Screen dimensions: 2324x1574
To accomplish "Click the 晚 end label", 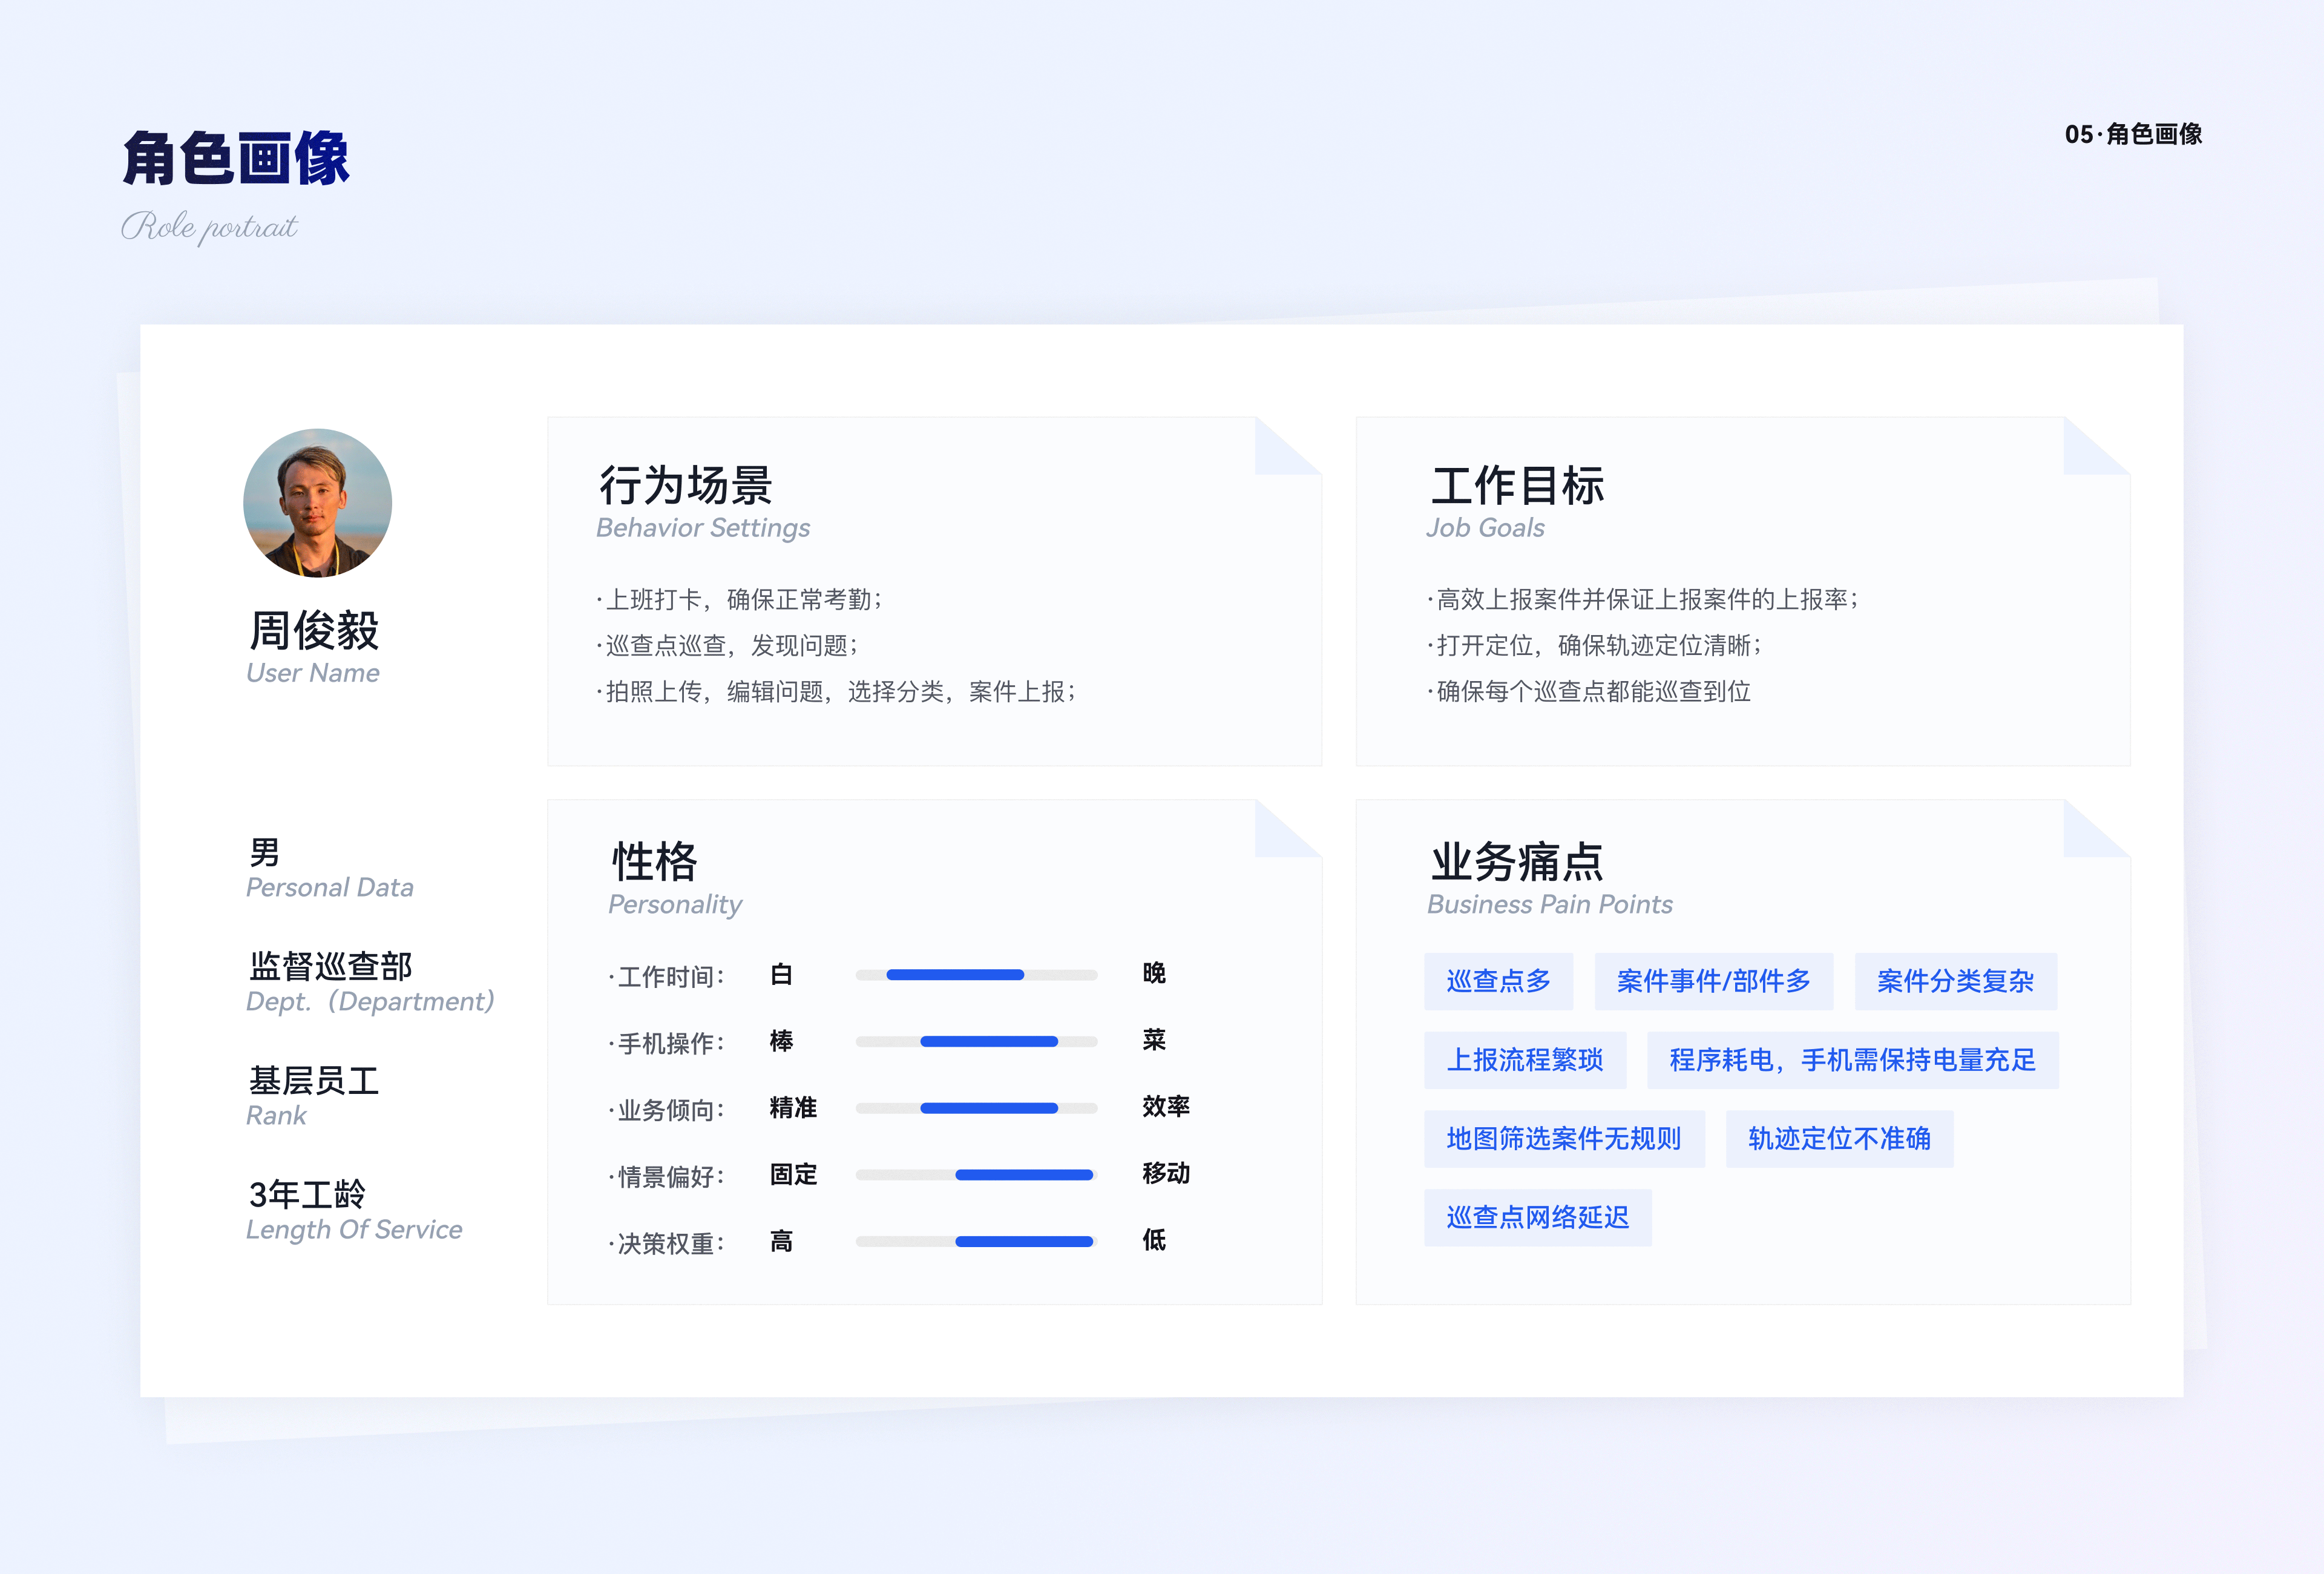I will pos(1154,974).
